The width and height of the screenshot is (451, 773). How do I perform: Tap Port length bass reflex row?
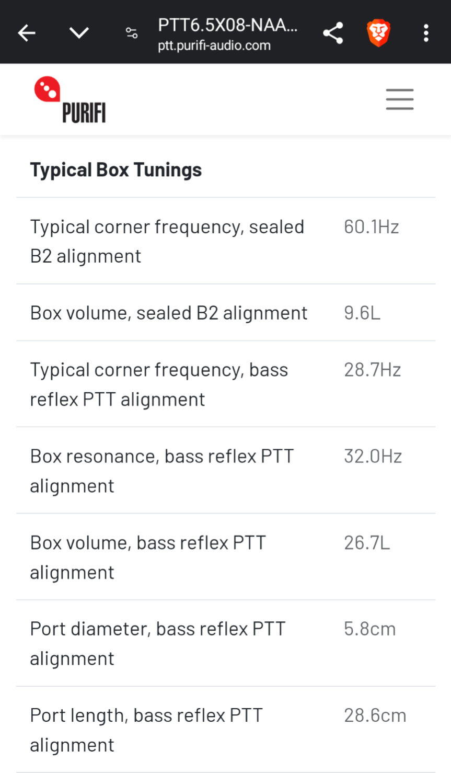pyautogui.click(x=226, y=730)
